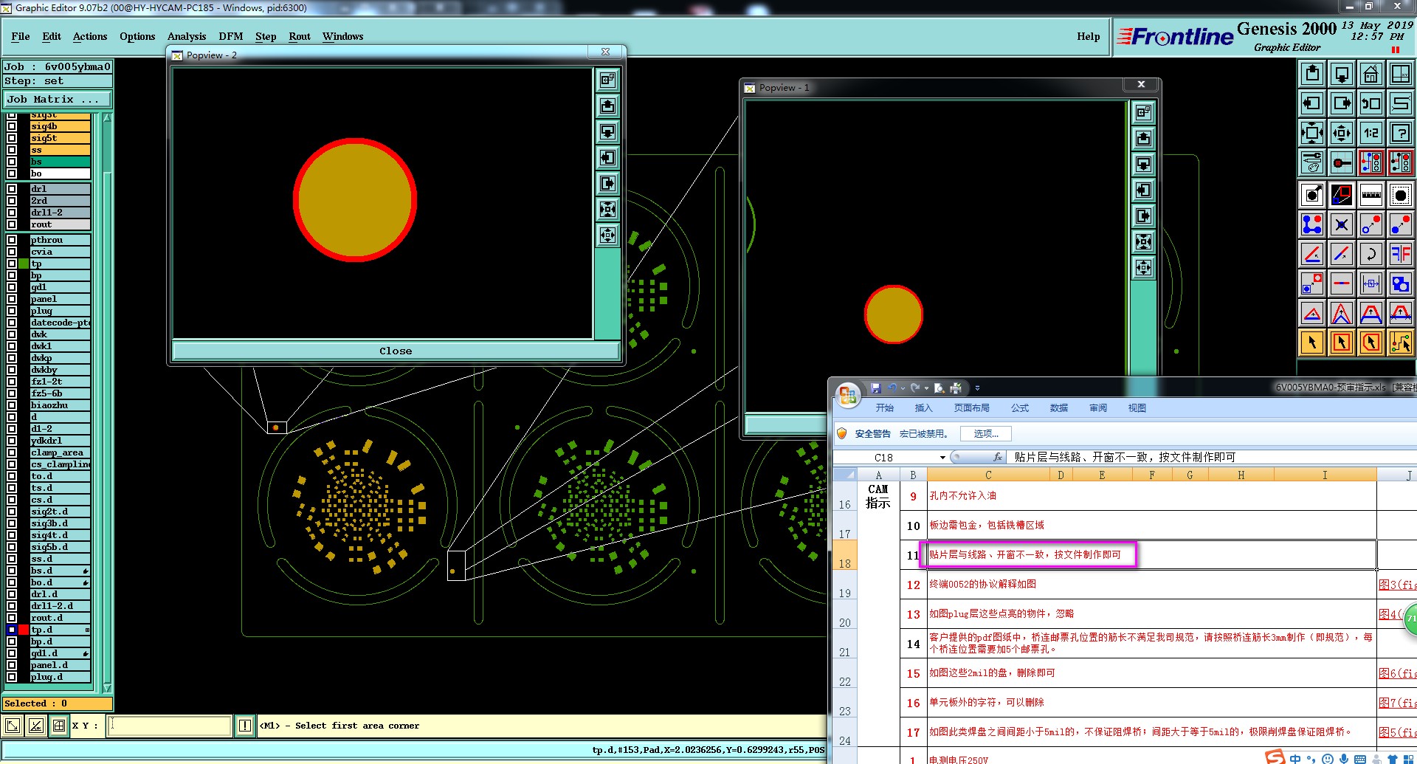Click the red color swatch beside tp.d
Screen dimensions: 1417x764
[x=24, y=630]
